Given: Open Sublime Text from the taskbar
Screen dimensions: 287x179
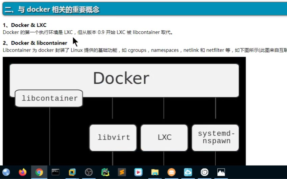Looking at the screenshot, I should 122,172.
